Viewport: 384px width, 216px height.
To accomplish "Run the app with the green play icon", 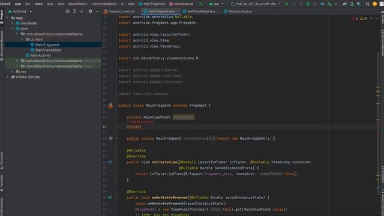I will [287, 4].
